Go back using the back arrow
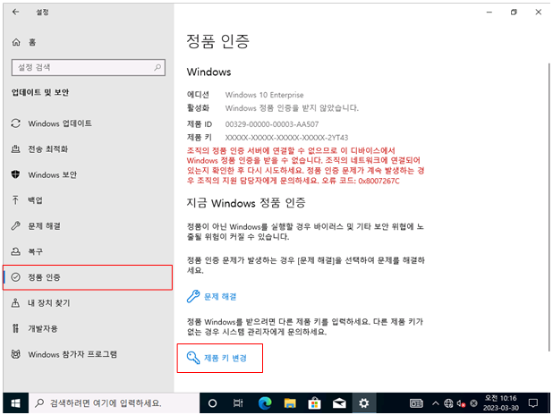553x415 pixels. [15, 12]
